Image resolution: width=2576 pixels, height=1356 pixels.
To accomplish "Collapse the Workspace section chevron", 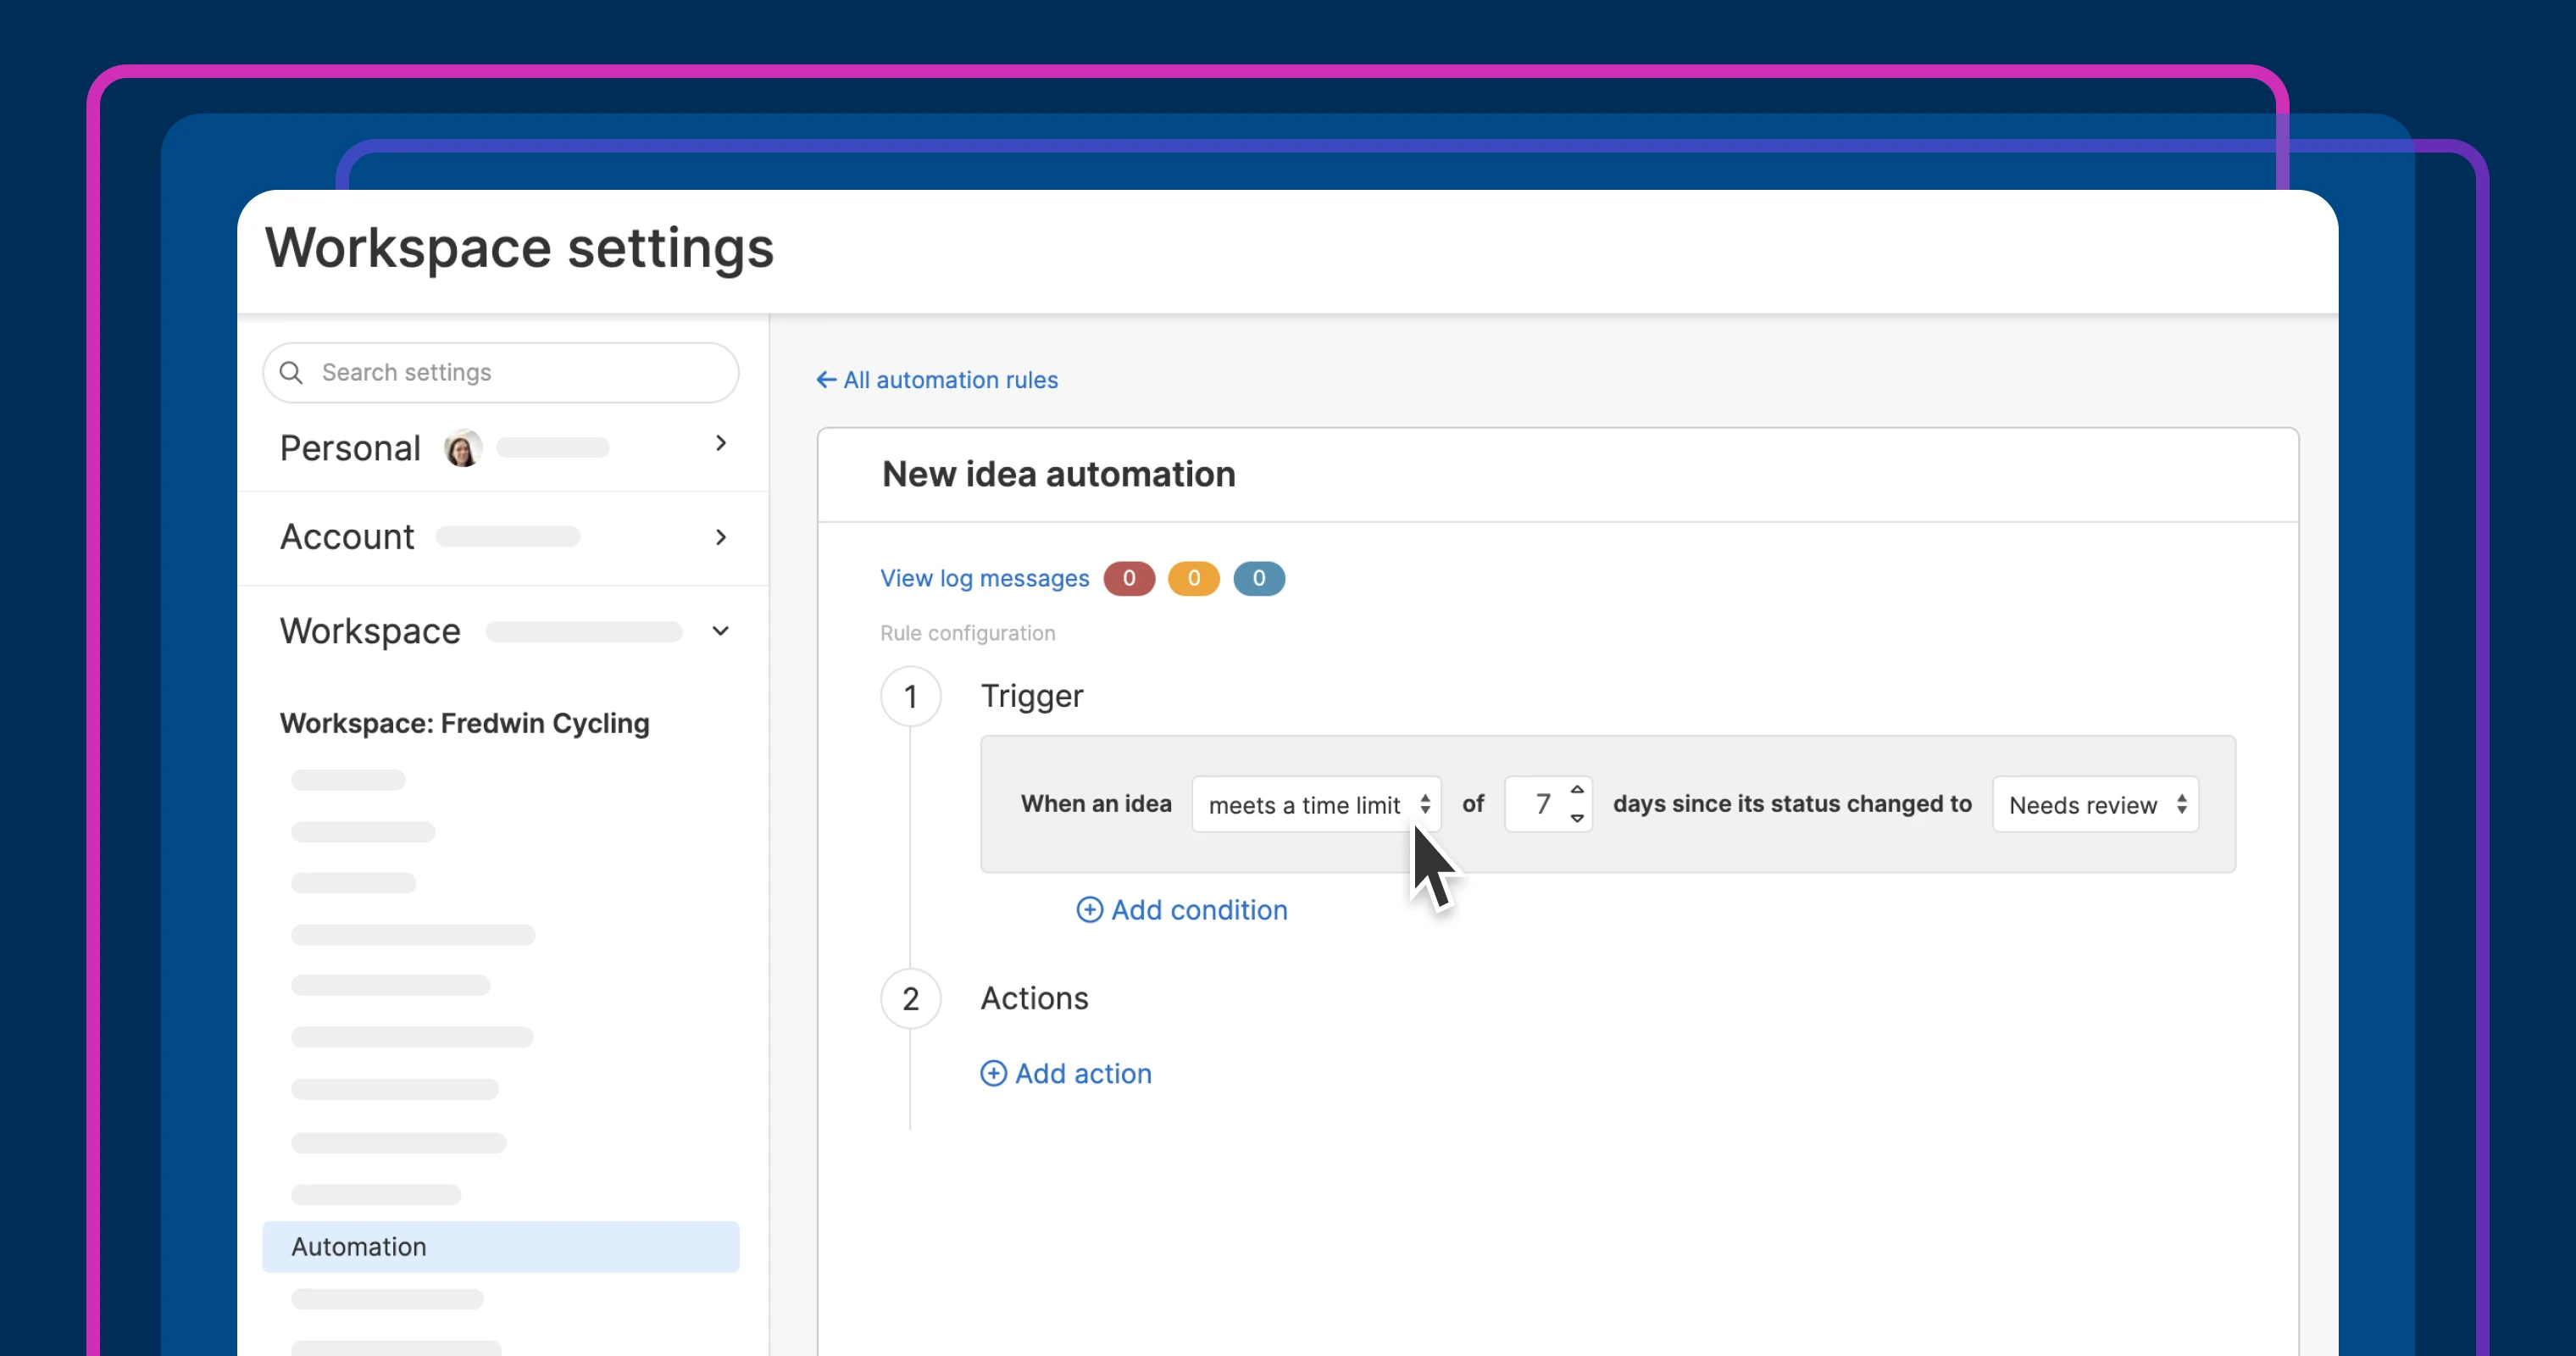I will pos(720,631).
